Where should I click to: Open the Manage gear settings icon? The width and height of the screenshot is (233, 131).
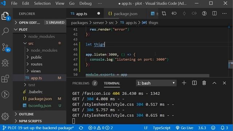(5, 116)
